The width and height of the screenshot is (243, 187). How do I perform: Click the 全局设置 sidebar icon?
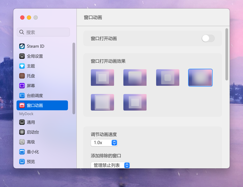tap(22, 56)
